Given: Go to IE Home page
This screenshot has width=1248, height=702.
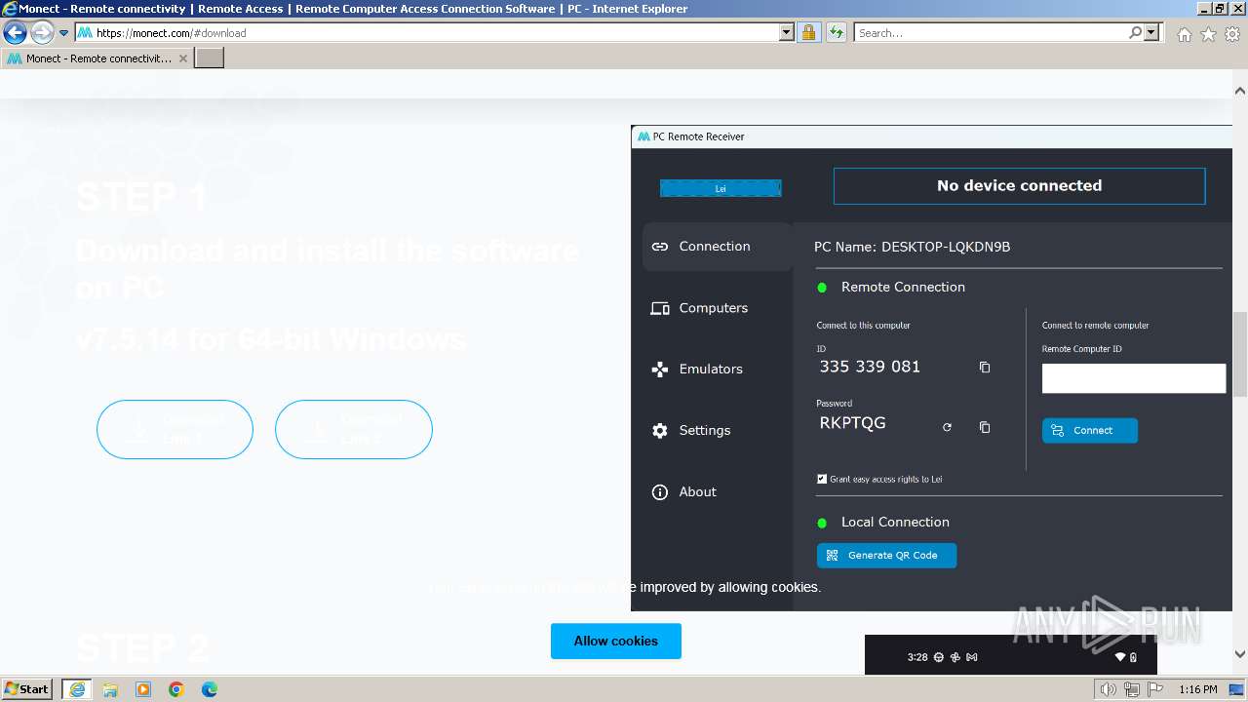Looking at the screenshot, I should tap(1184, 34).
